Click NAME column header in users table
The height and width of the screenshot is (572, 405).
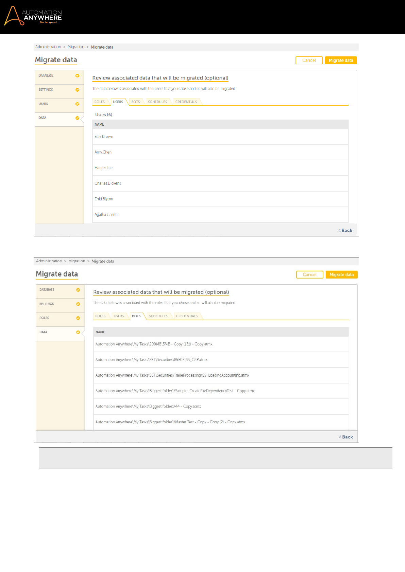coord(220,124)
